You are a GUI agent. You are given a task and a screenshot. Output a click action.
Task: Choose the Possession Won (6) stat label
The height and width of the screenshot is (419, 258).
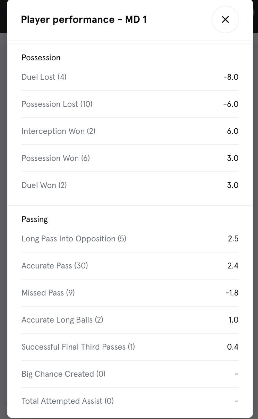(55, 158)
